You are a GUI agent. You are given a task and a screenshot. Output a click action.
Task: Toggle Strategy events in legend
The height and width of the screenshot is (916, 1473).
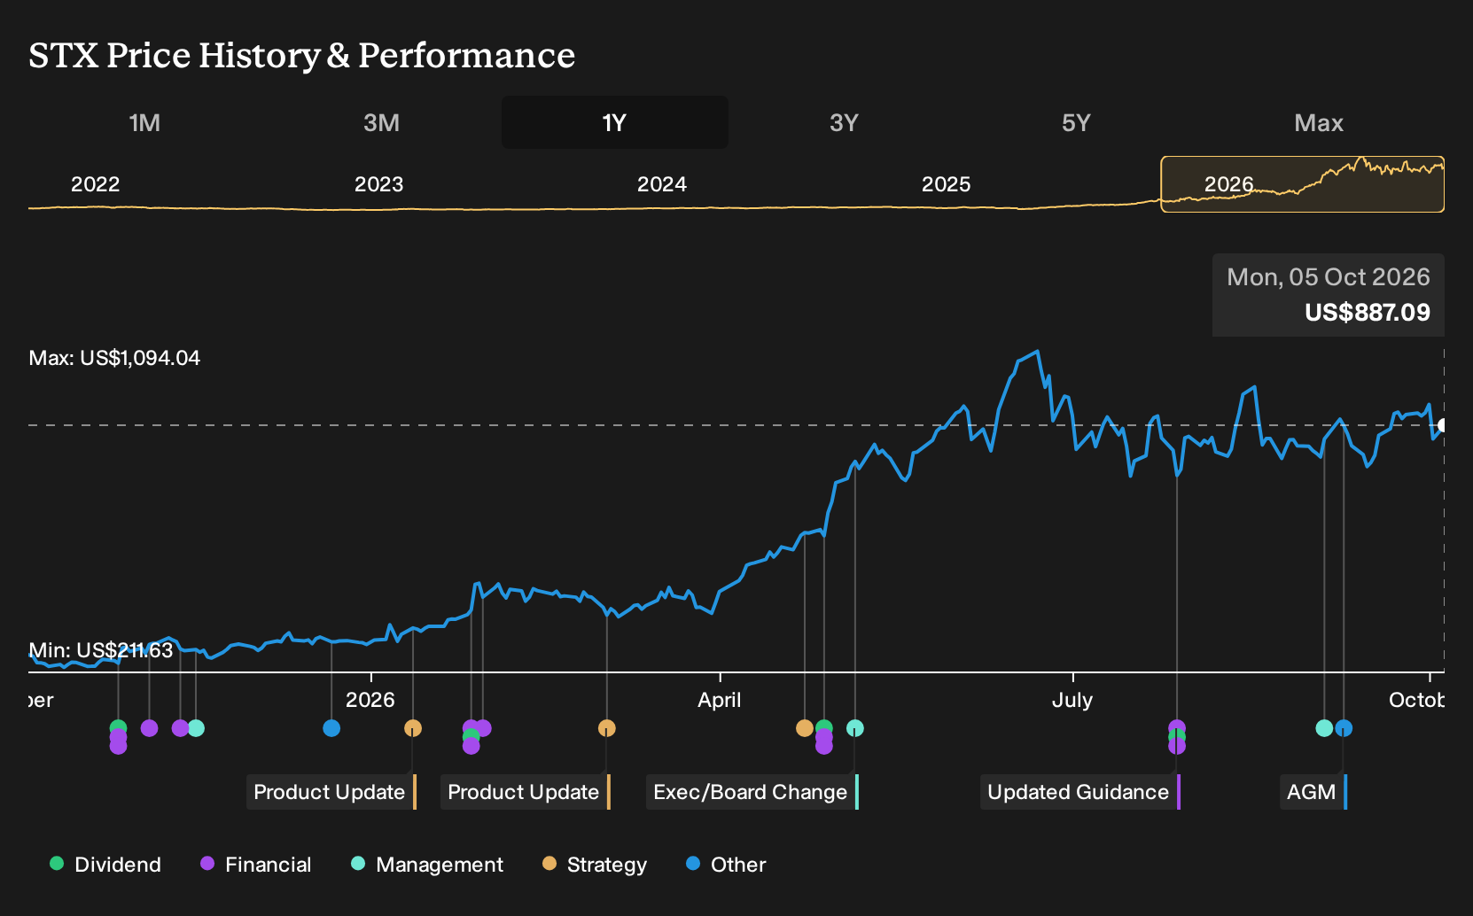[595, 865]
